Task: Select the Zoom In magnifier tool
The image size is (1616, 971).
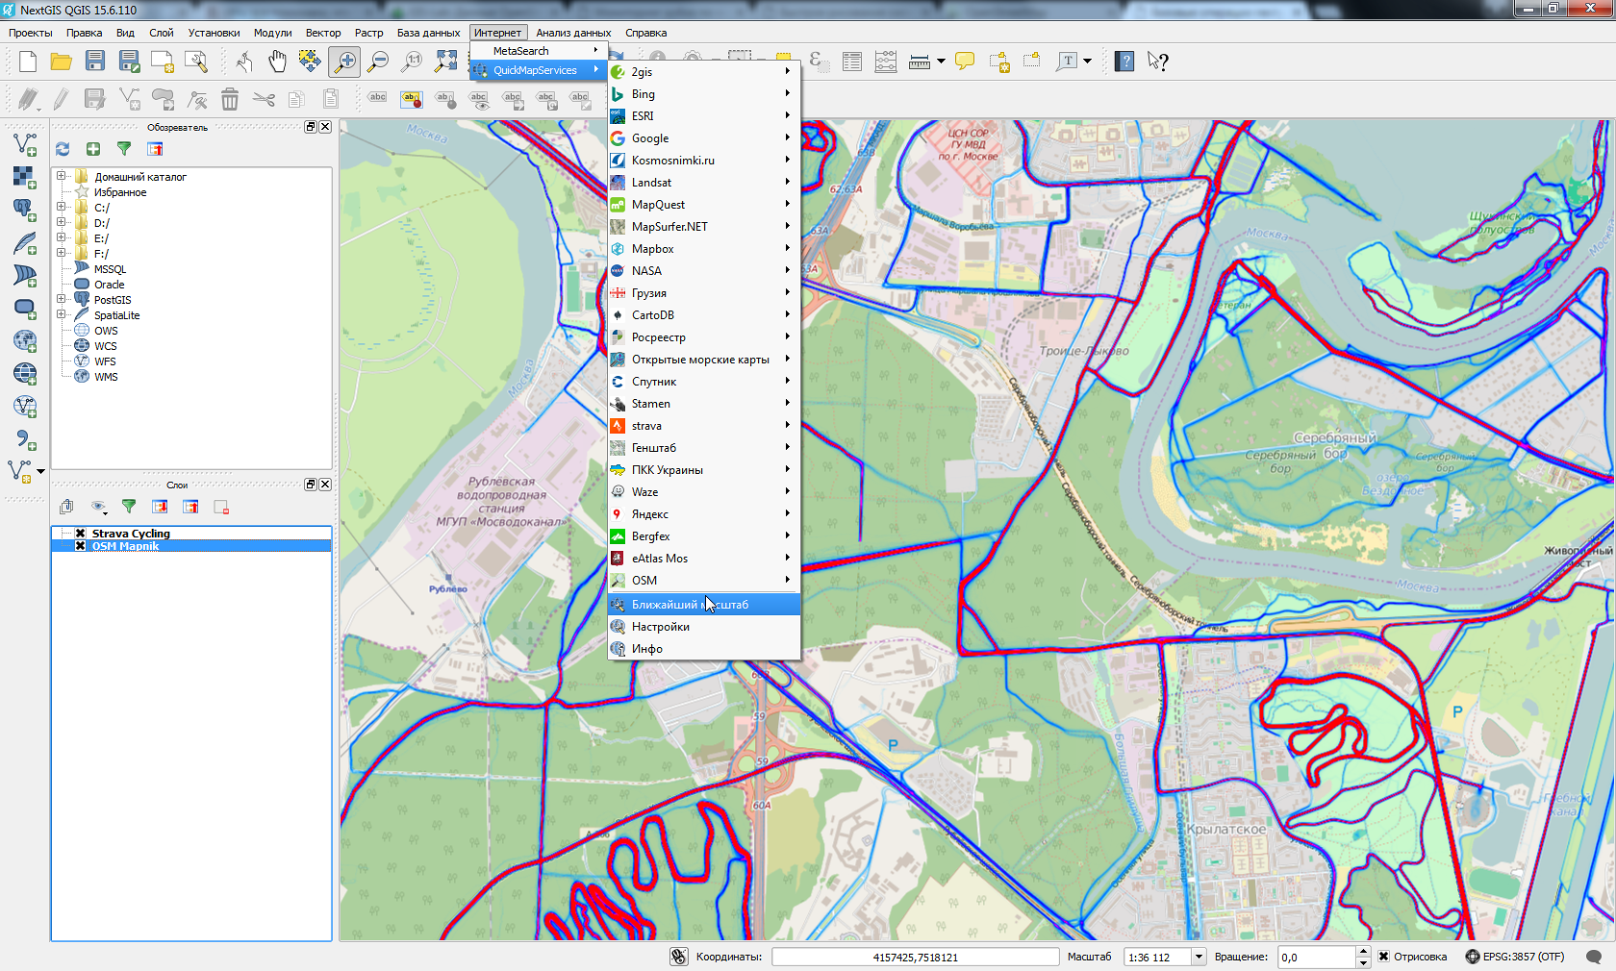Action: [x=343, y=62]
